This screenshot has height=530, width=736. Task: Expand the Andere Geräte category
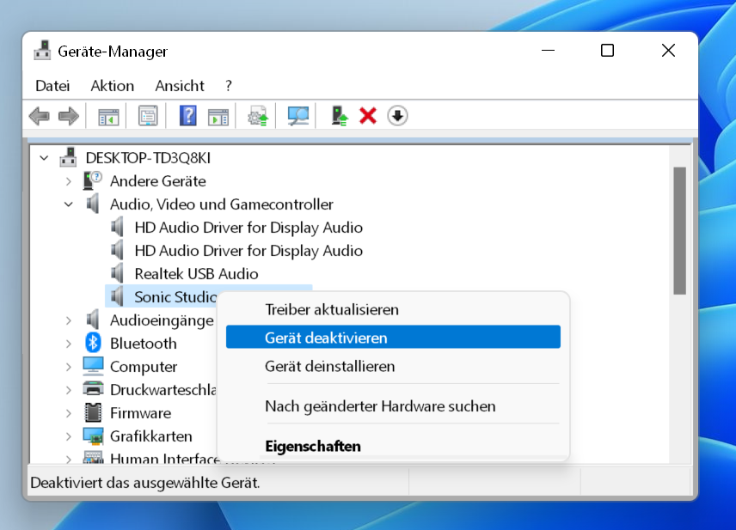[x=69, y=181]
